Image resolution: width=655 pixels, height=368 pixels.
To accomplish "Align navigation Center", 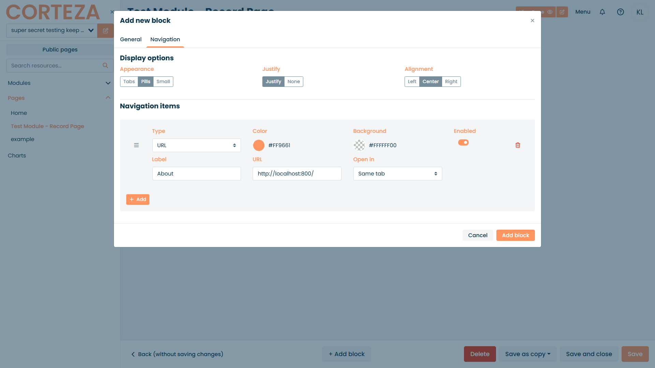I will pyautogui.click(x=431, y=81).
